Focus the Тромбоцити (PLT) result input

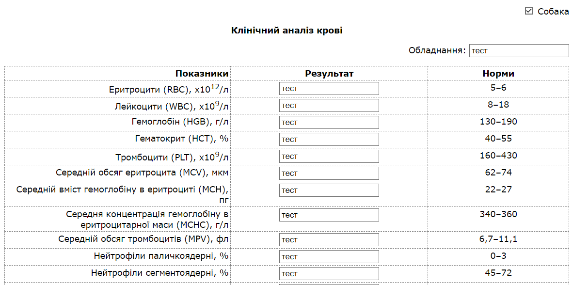329,157
